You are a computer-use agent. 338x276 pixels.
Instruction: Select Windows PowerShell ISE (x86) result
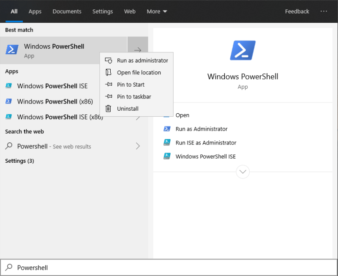pos(60,117)
